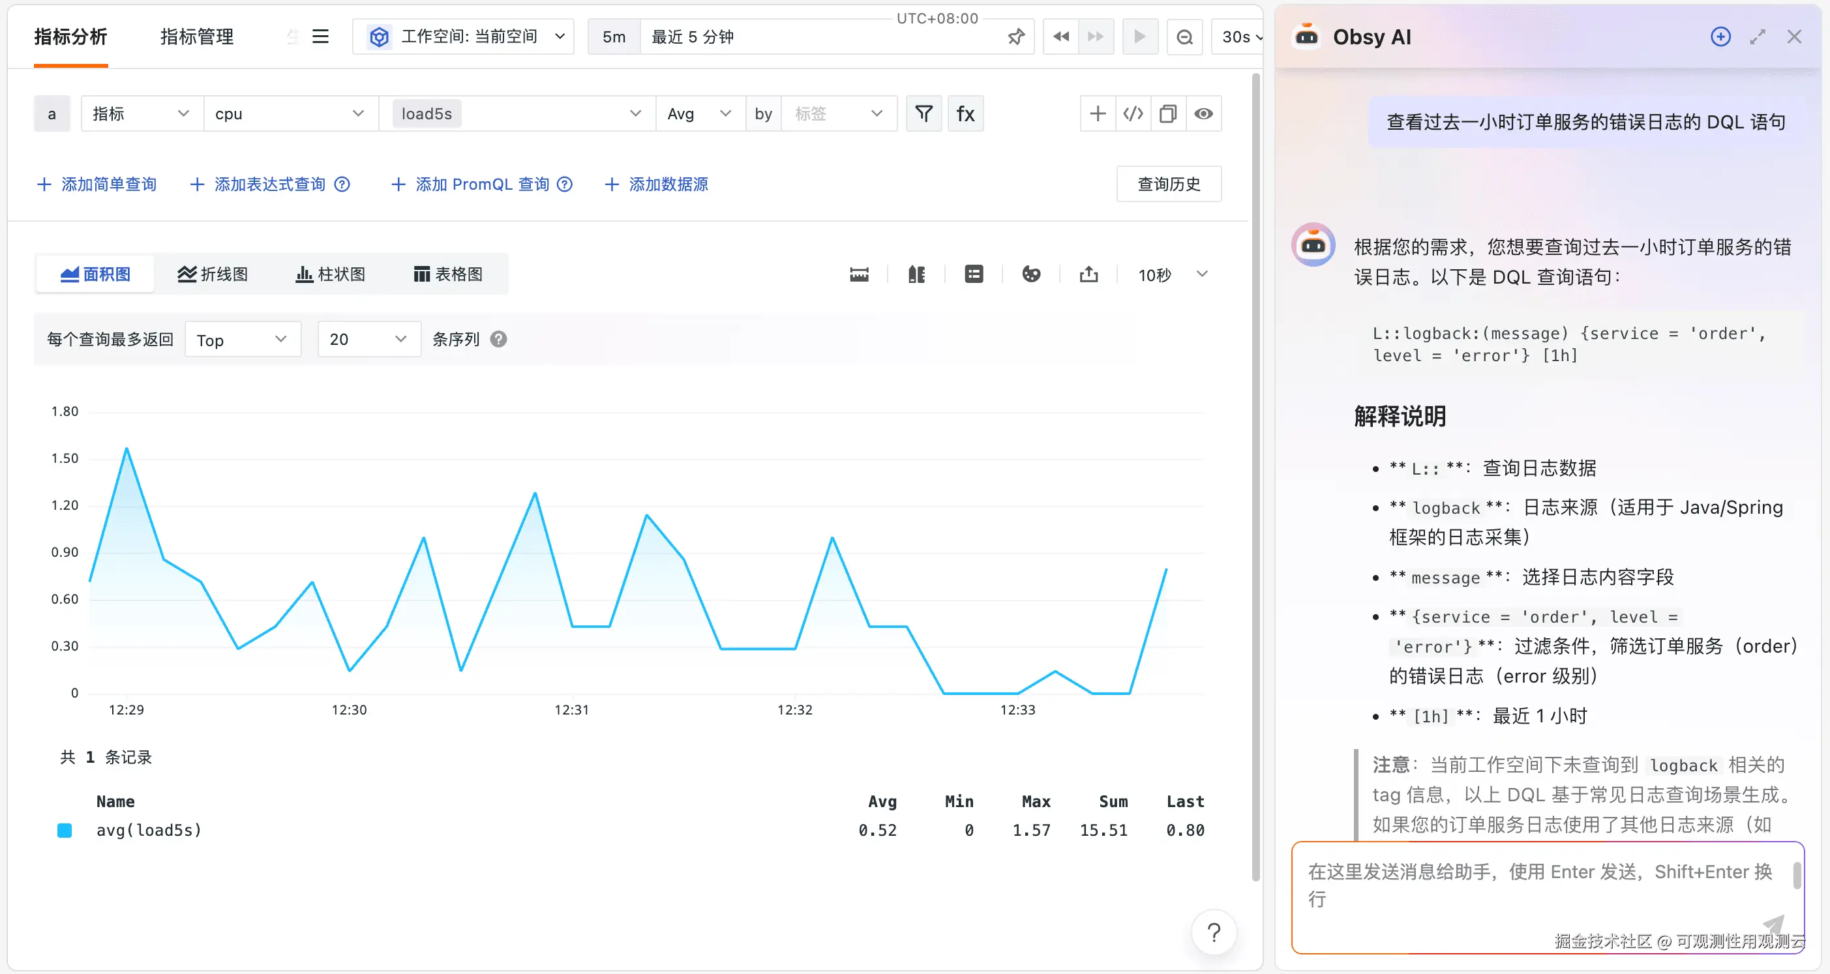Pin the time range with pin icon
Image resolution: width=1830 pixels, height=974 pixels.
click(x=1016, y=37)
